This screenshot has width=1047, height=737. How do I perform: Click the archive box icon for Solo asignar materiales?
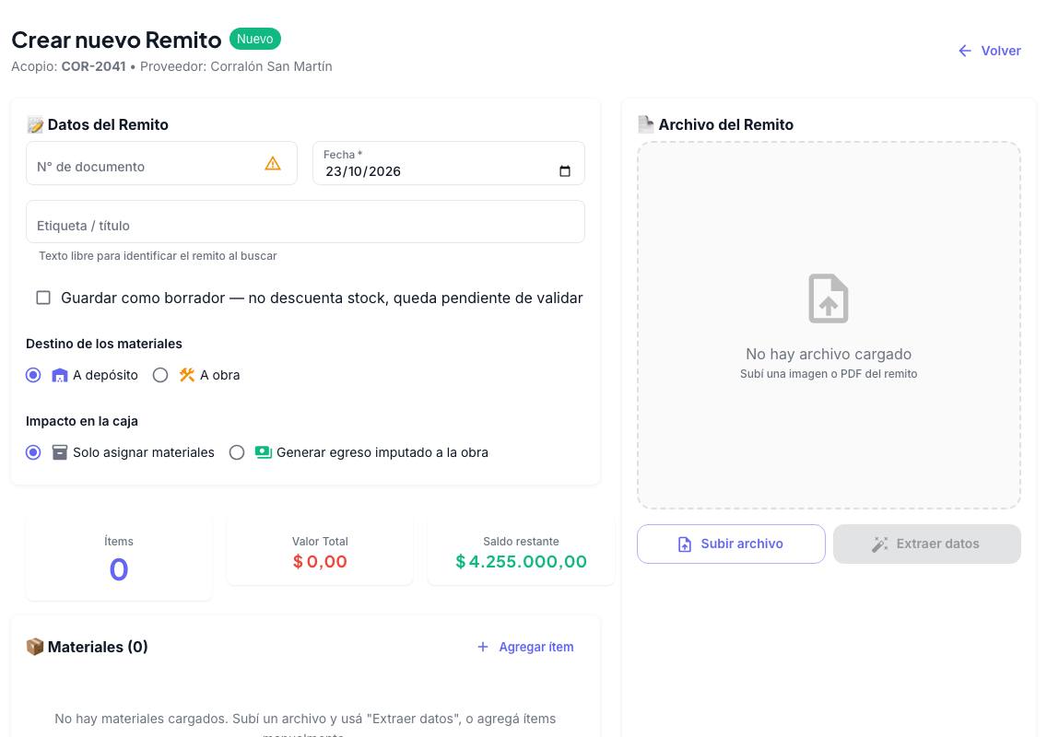click(x=59, y=452)
